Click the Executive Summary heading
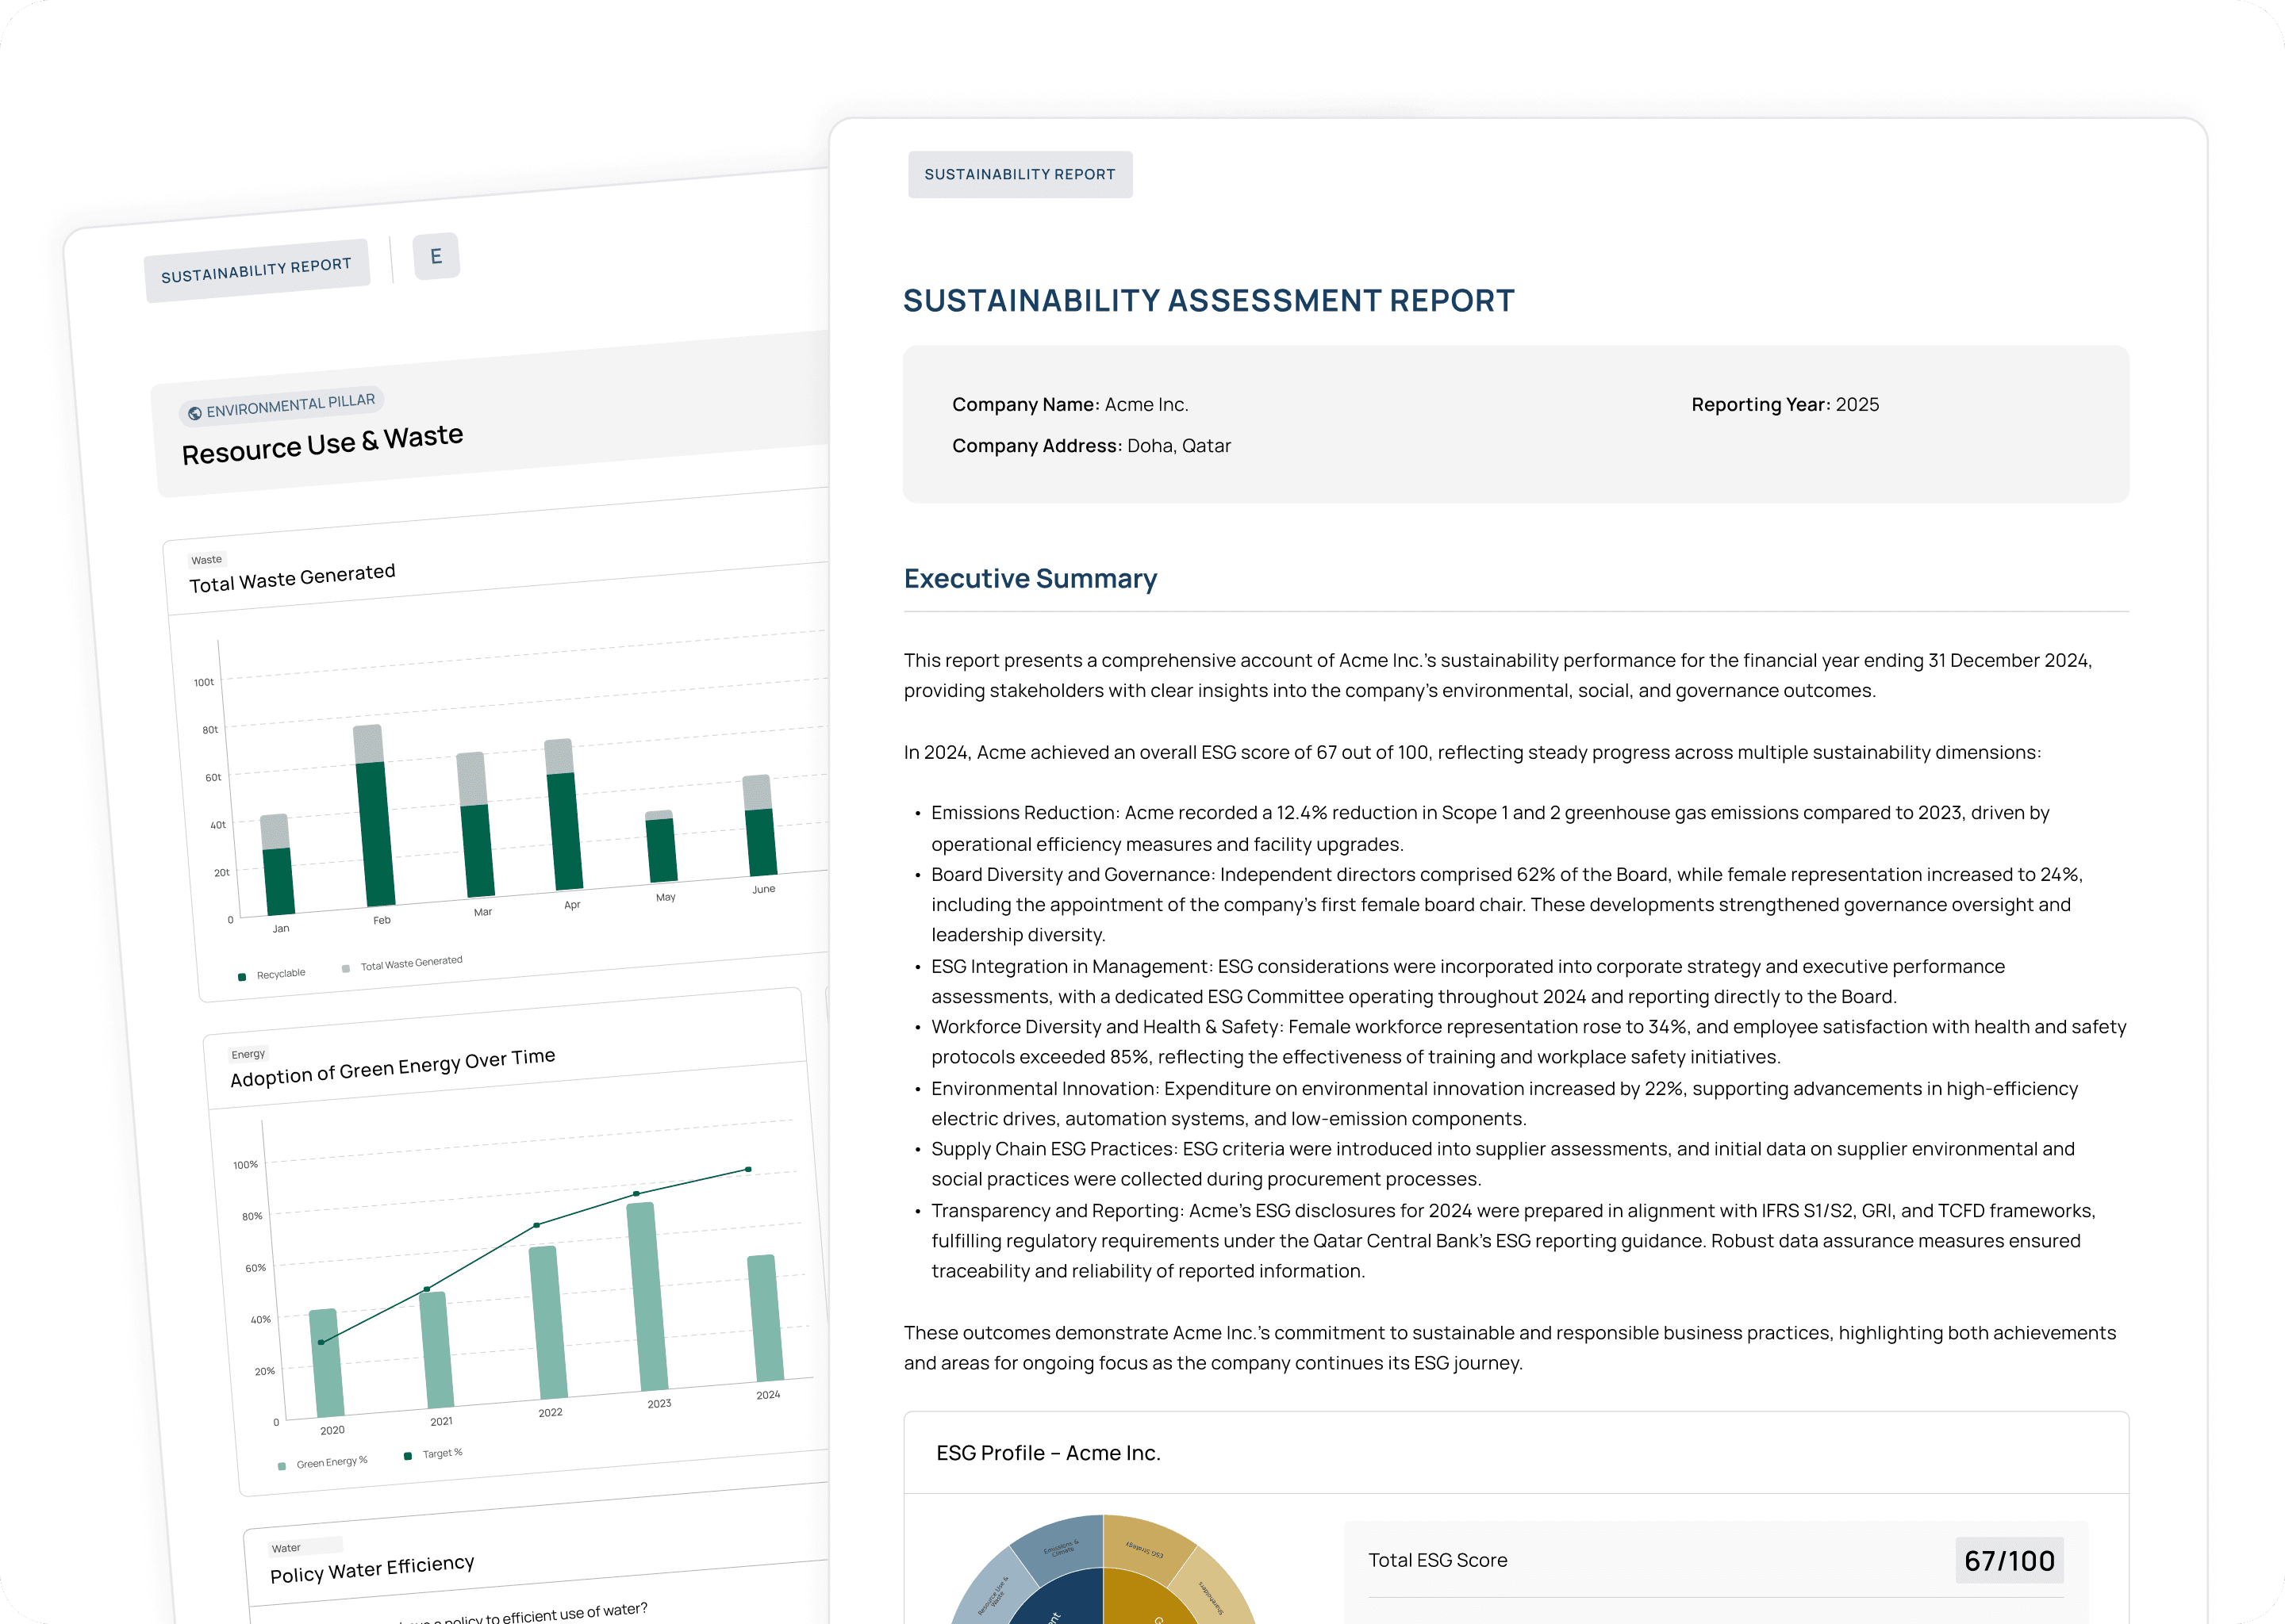 pyautogui.click(x=1030, y=578)
